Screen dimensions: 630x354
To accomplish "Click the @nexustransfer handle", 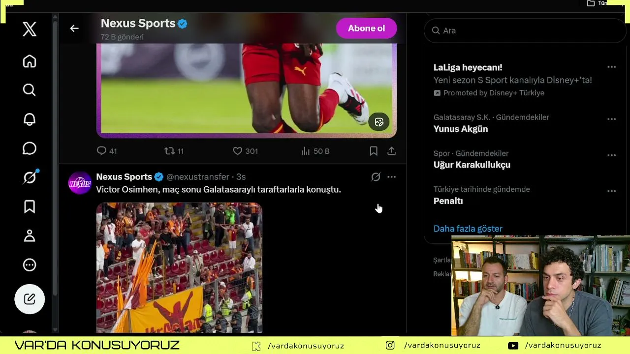I will (198, 177).
